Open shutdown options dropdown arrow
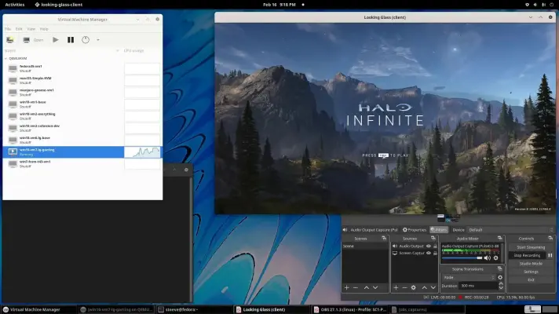Viewport: 559px width, 314px height. coord(98,40)
